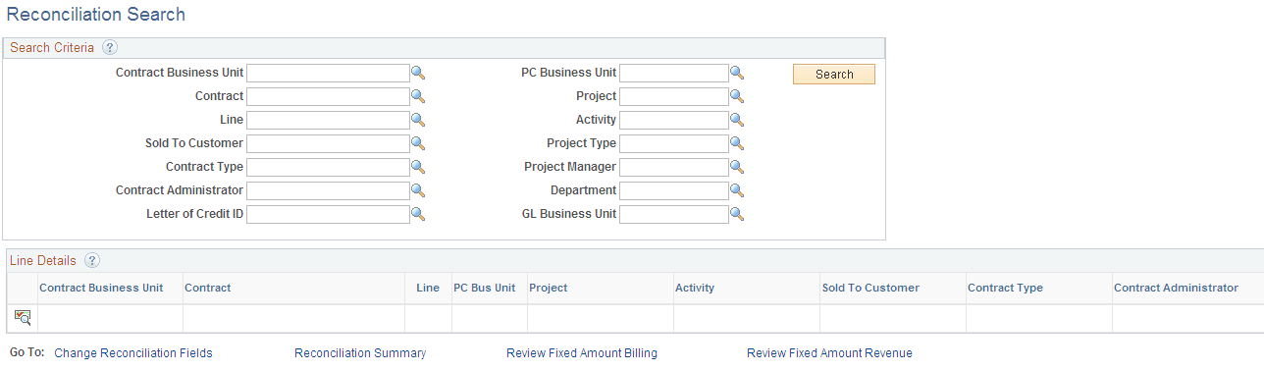Focus the Contract input field

[x=328, y=96]
